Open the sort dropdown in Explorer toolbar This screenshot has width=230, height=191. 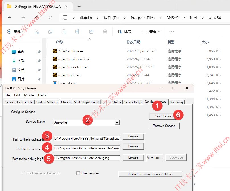(x=126, y=32)
